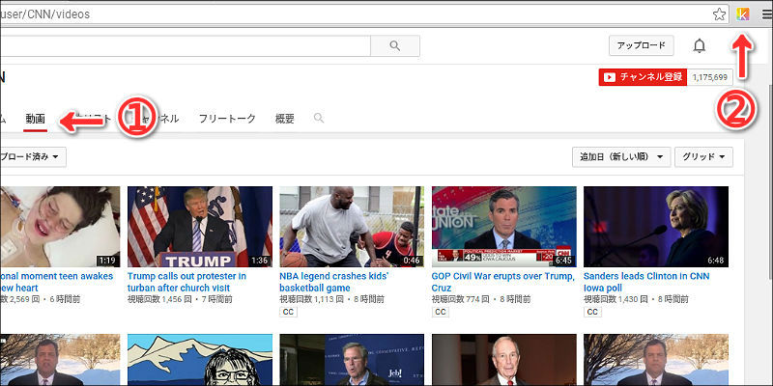
Task: Expand the グリッド view dropdown
Action: coord(703,157)
